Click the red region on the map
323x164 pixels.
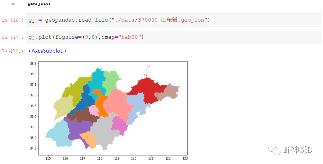(147, 91)
